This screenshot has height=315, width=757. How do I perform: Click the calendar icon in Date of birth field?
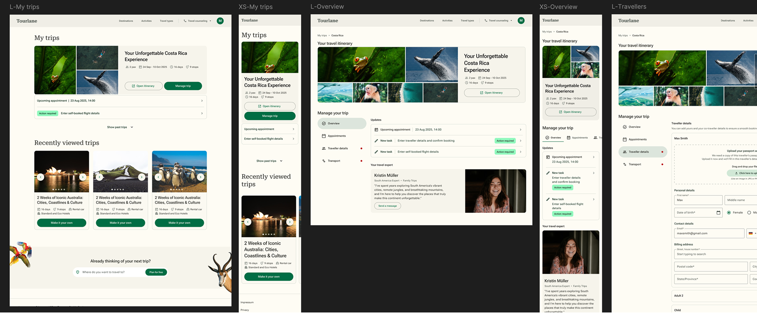(718, 213)
